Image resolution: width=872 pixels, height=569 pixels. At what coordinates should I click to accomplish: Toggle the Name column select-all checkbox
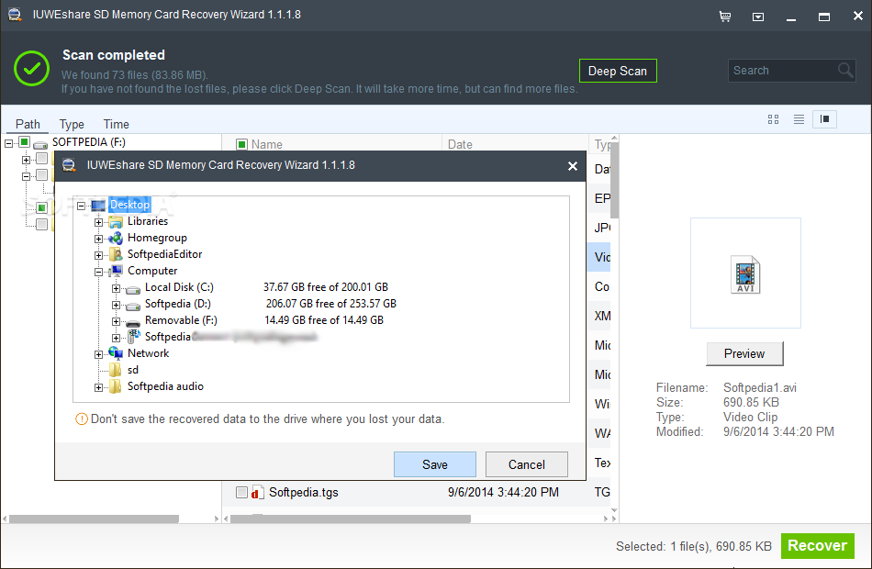(x=242, y=145)
